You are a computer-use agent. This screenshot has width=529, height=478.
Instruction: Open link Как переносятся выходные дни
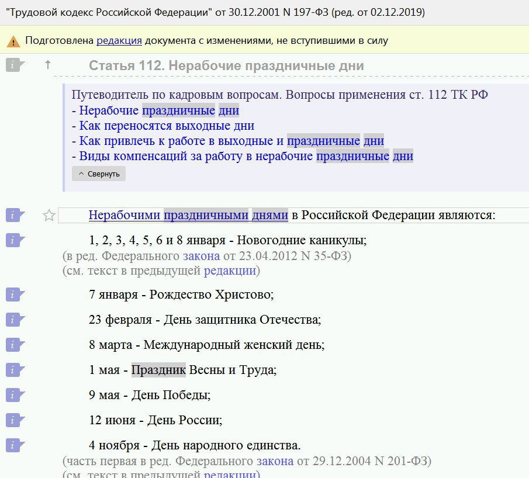[167, 126]
